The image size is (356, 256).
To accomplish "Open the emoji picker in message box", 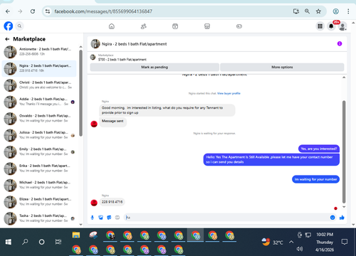I will click(333, 218).
